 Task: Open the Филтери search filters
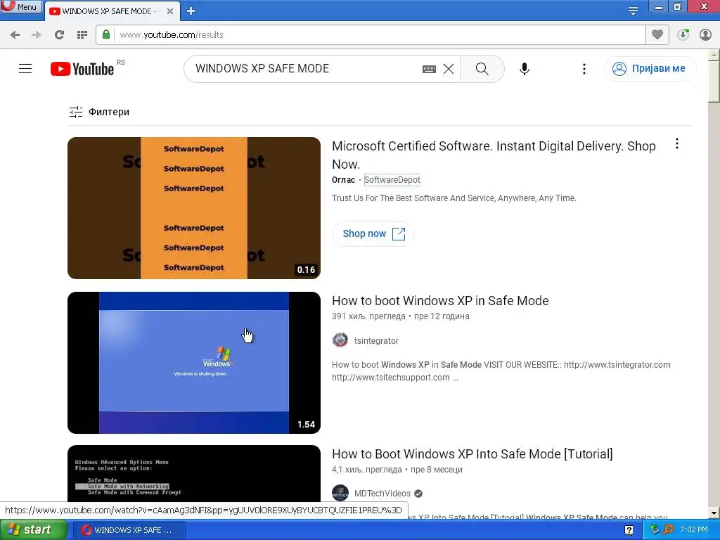click(x=99, y=112)
